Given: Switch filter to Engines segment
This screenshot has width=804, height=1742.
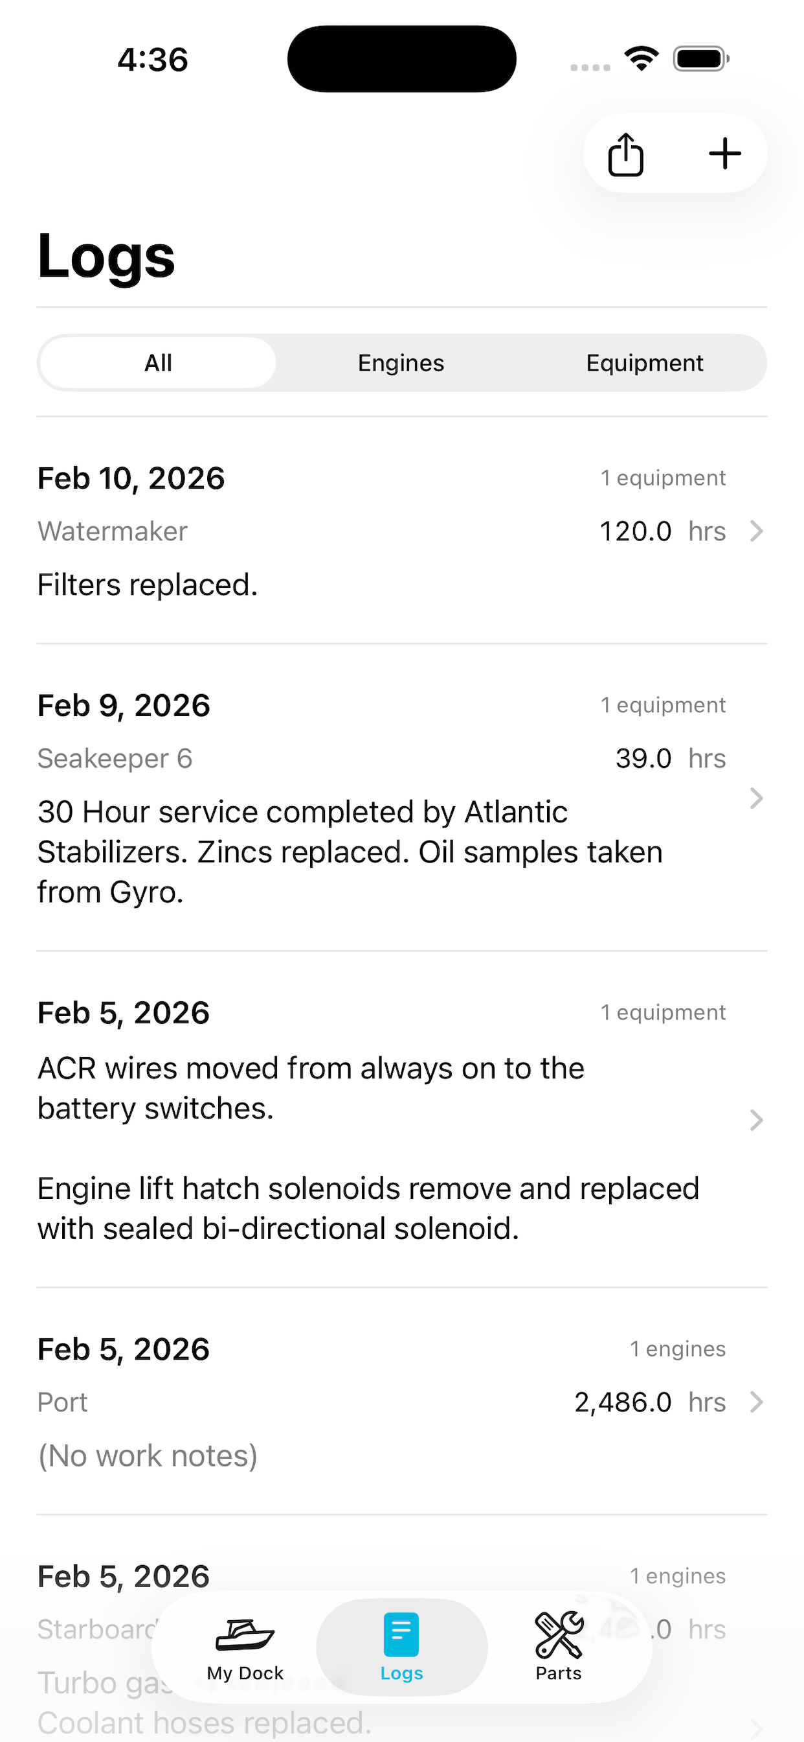Looking at the screenshot, I should (x=401, y=363).
